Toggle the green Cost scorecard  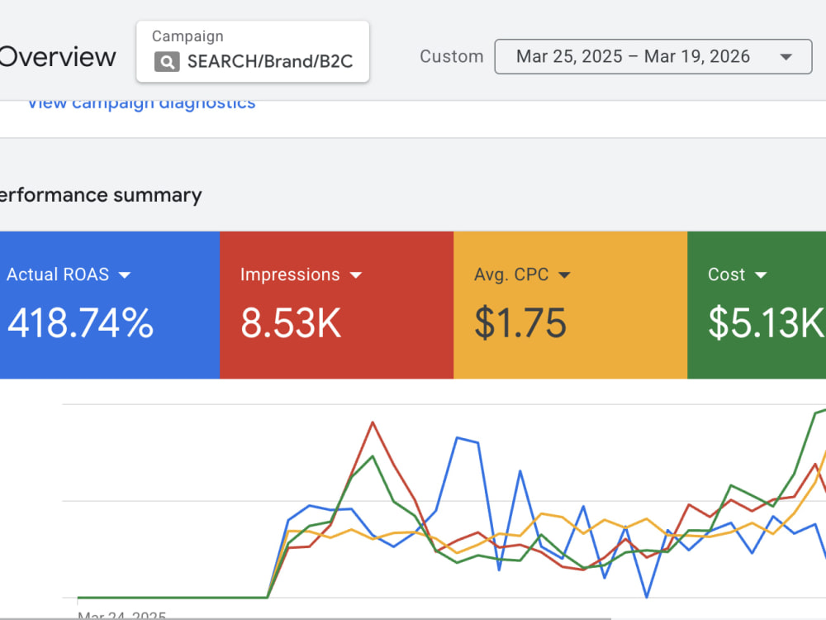(757, 305)
